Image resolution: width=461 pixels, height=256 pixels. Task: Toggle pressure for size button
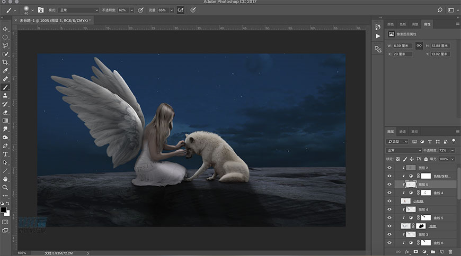click(x=193, y=10)
